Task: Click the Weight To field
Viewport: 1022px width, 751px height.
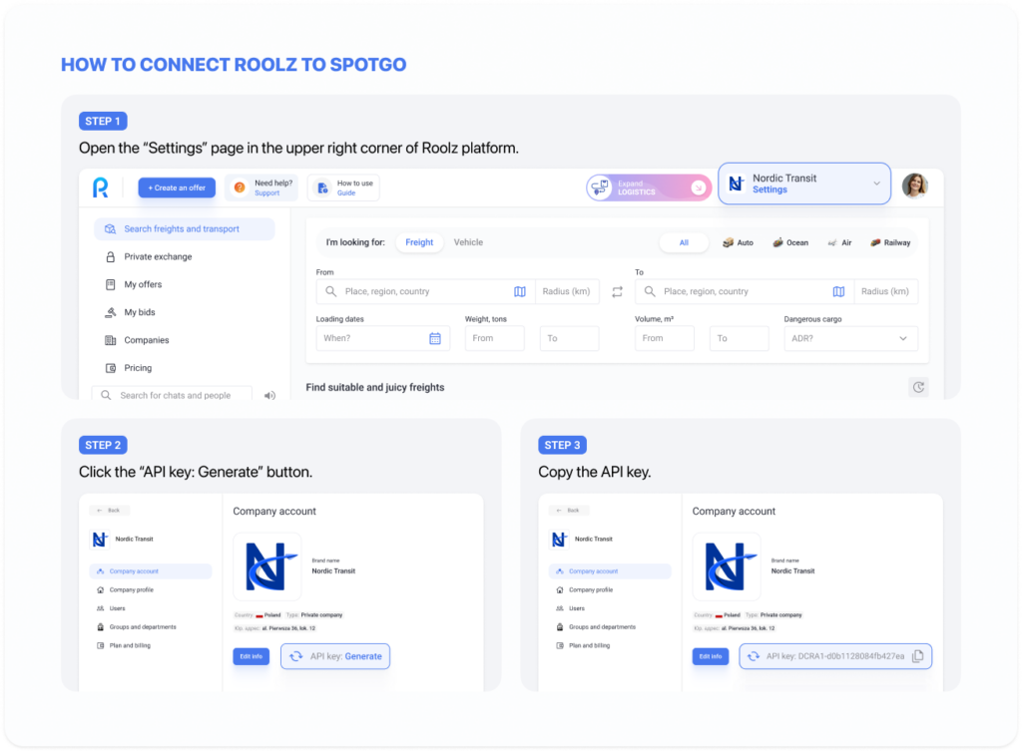Action: click(x=569, y=338)
